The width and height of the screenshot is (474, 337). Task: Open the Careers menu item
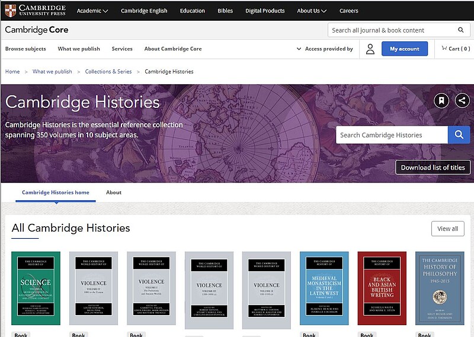348,11
